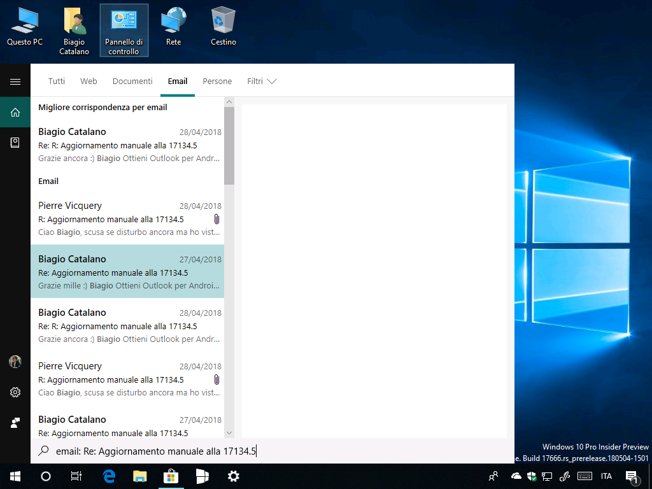Open the hamburger menu in search panel
Screen dimensions: 652x489
pos(15,81)
